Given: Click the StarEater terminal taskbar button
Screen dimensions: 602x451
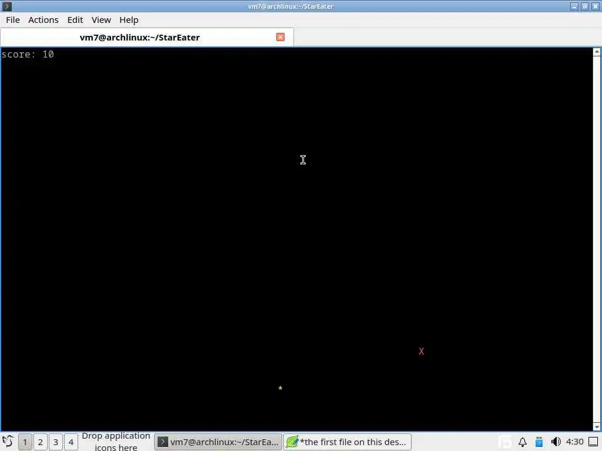Looking at the screenshot, I should [218, 442].
